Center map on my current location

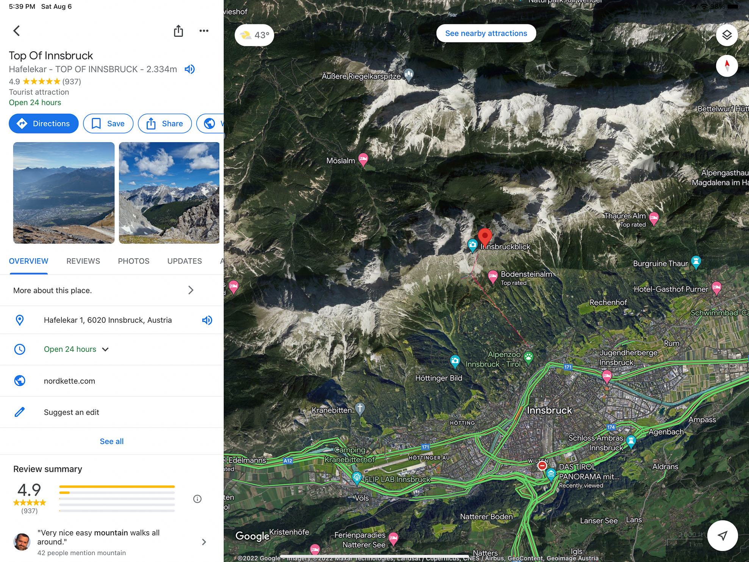(722, 535)
